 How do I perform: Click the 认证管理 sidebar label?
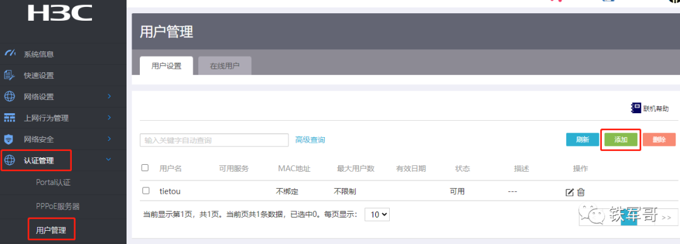point(38,161)
